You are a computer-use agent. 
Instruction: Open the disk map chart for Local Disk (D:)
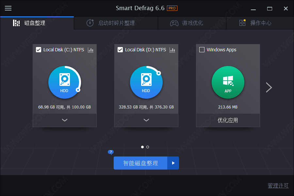172,50
